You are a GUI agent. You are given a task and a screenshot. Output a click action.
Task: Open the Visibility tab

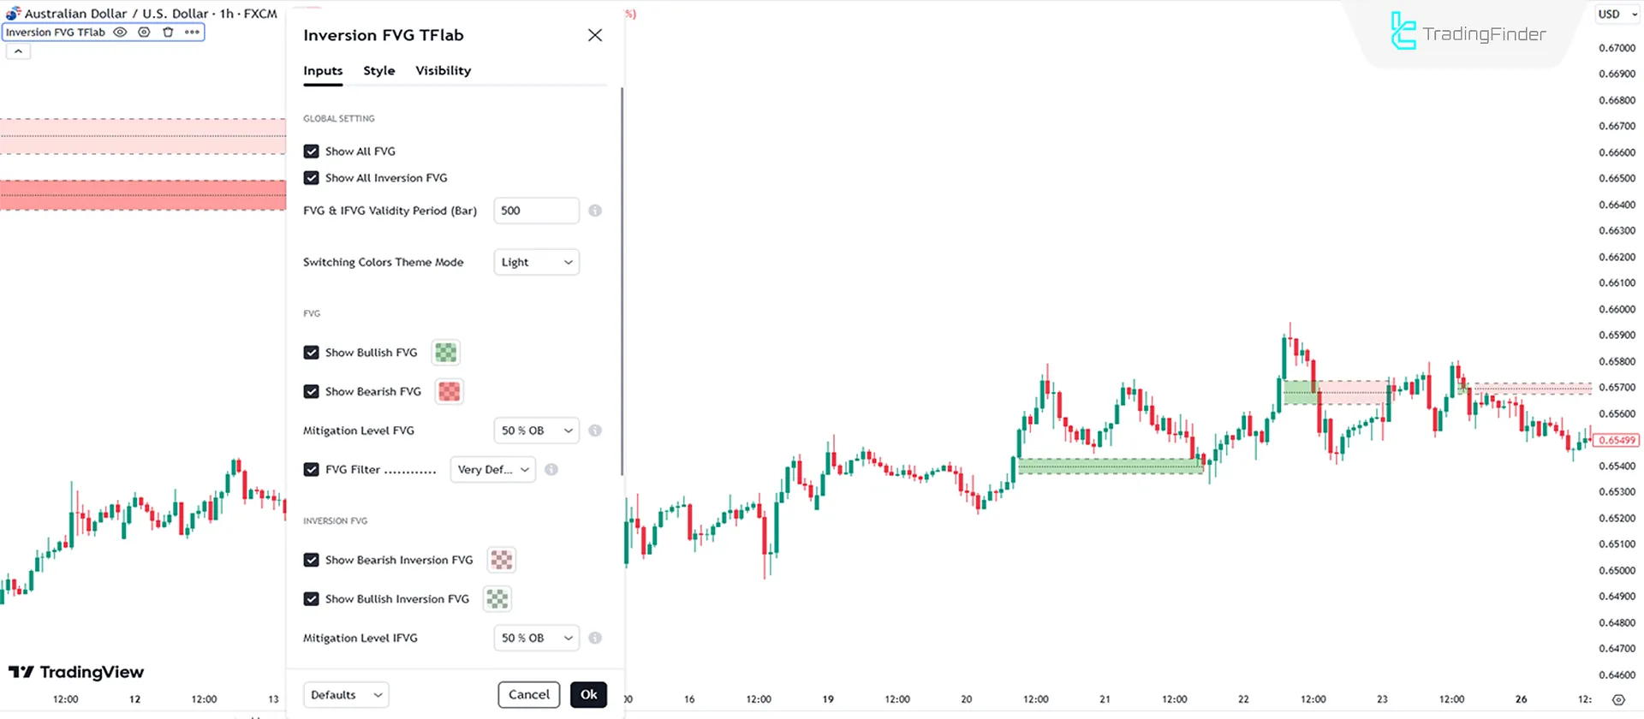[x=443, y=71]
